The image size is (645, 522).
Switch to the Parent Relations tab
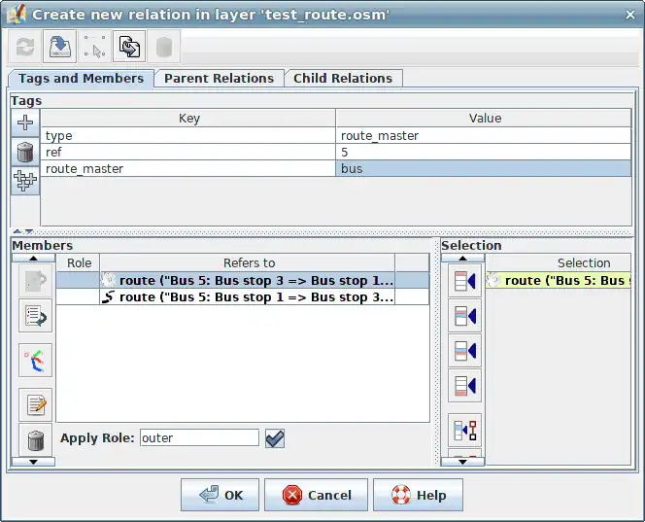click(x=219, y=79)
